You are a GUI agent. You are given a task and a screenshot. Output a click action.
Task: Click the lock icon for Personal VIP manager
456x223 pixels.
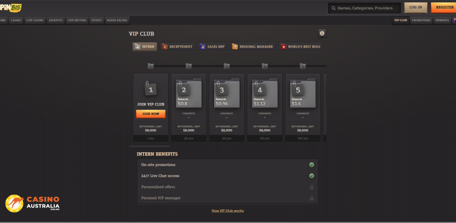(x=311, y=198)
